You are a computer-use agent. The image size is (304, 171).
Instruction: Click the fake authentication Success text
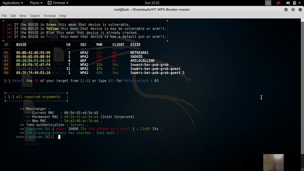point(77,125)
